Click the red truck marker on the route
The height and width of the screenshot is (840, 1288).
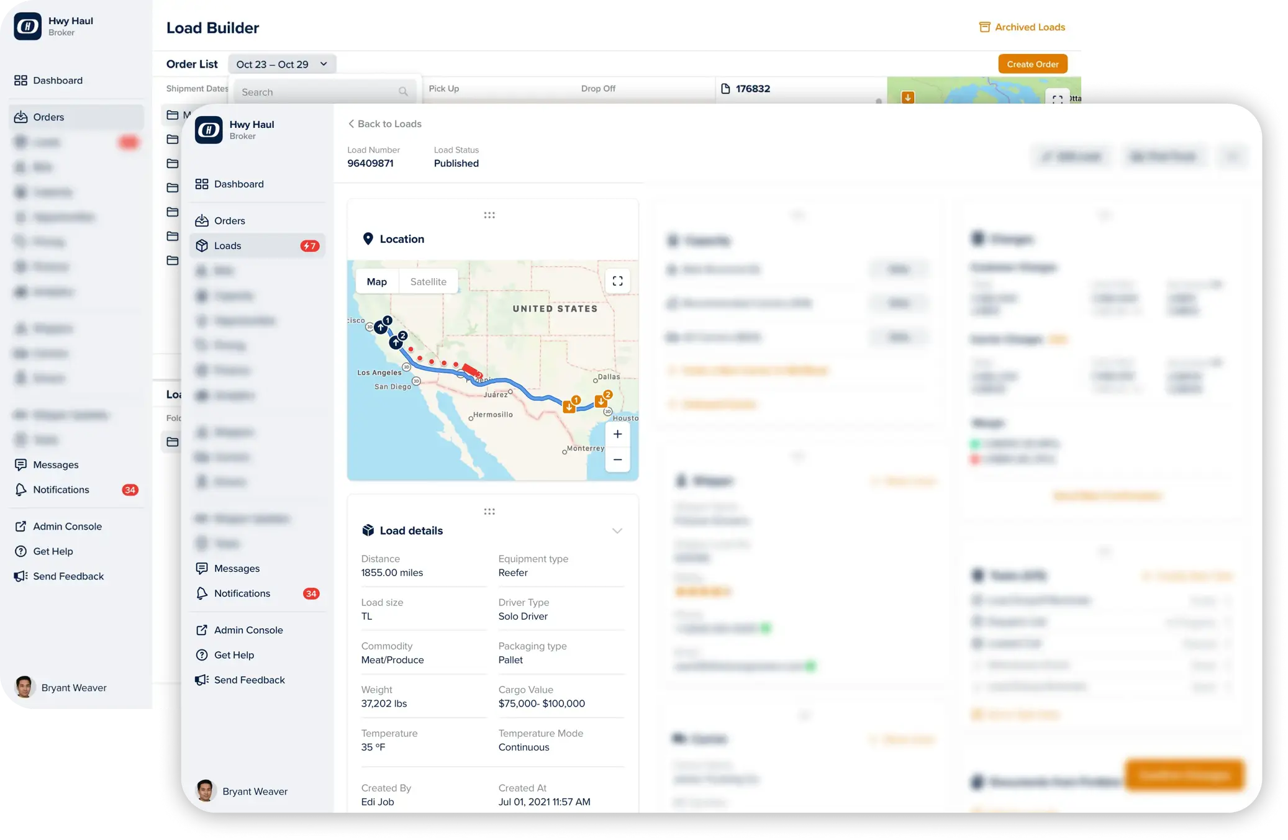[x=471, y=371]
